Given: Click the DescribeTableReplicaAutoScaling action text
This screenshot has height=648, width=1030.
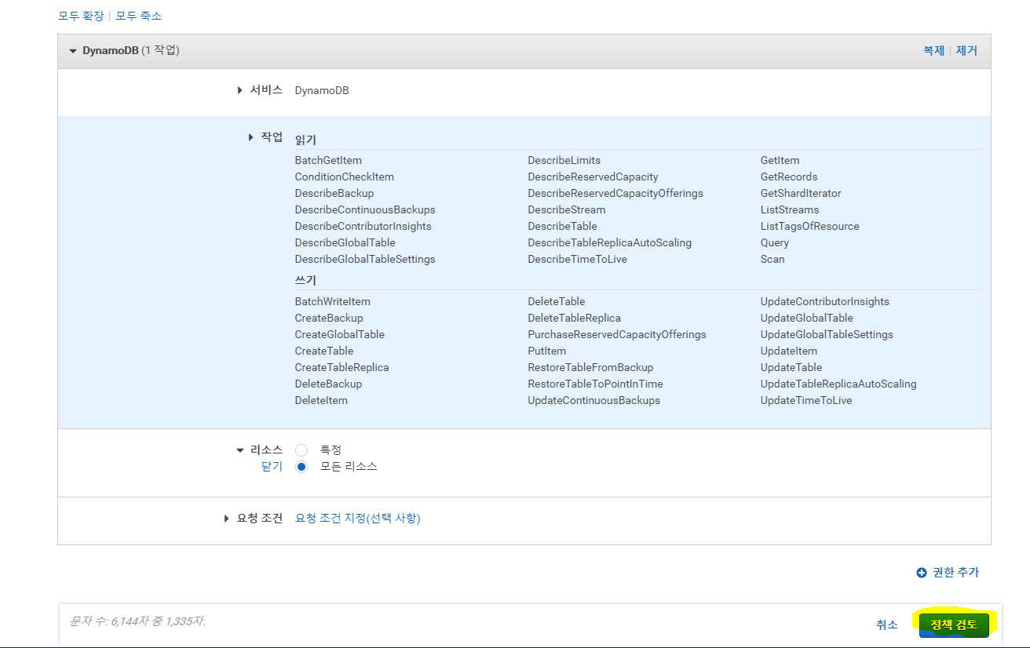Looking at the screenshot, I should point(610,242).
